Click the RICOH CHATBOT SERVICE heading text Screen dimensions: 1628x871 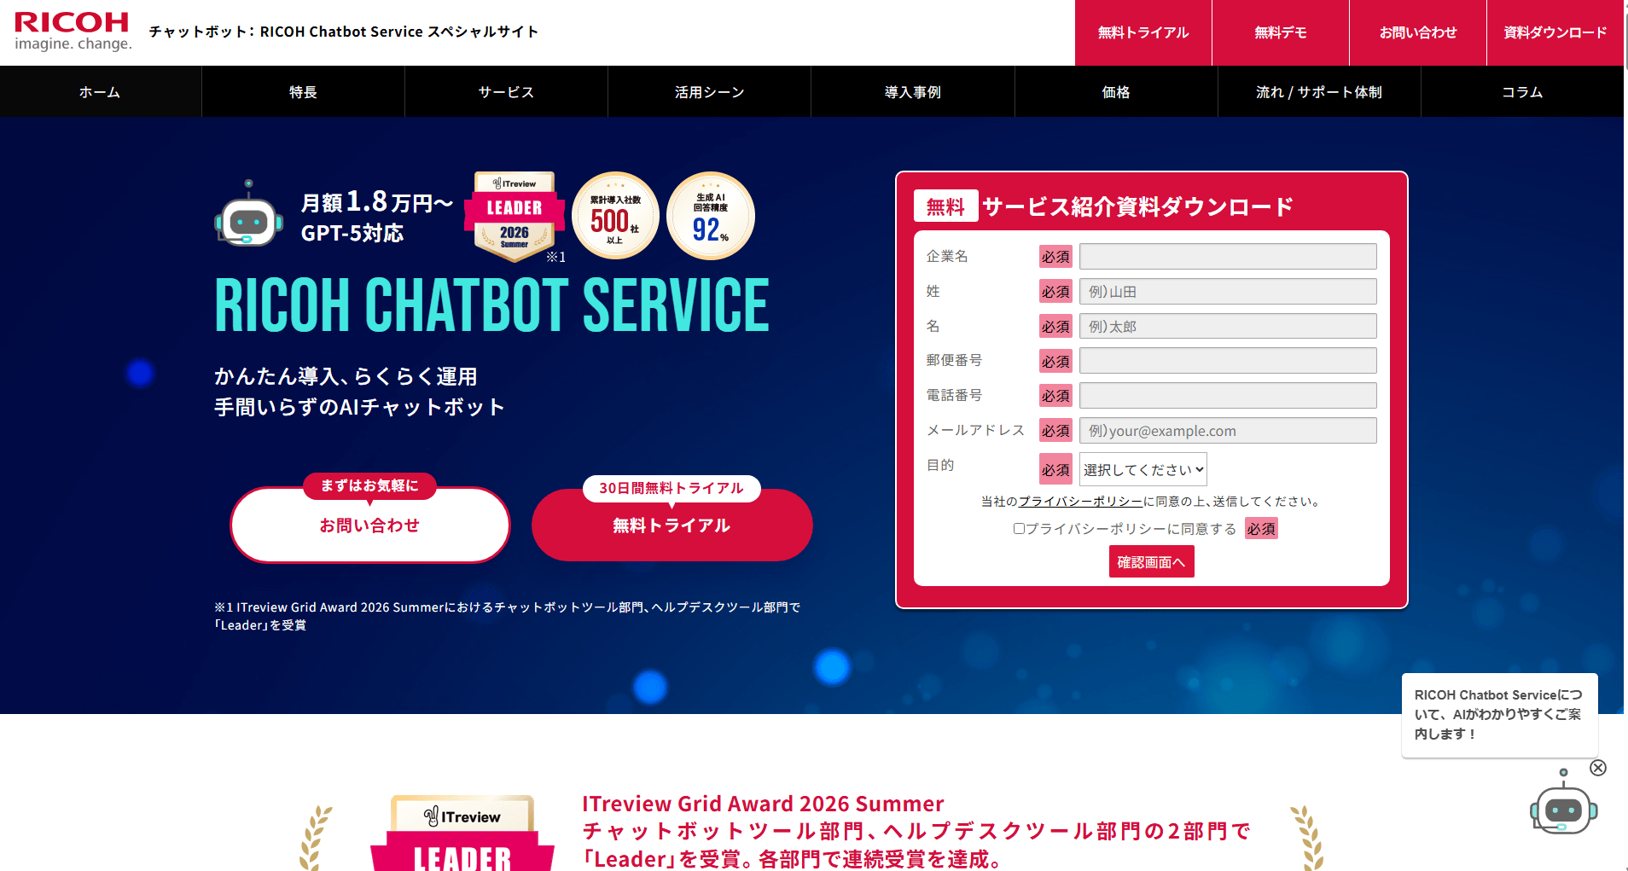tap(491, 305)
